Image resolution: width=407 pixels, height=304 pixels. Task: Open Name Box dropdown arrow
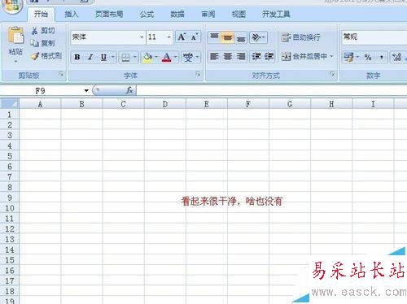[x=86, y=90]
